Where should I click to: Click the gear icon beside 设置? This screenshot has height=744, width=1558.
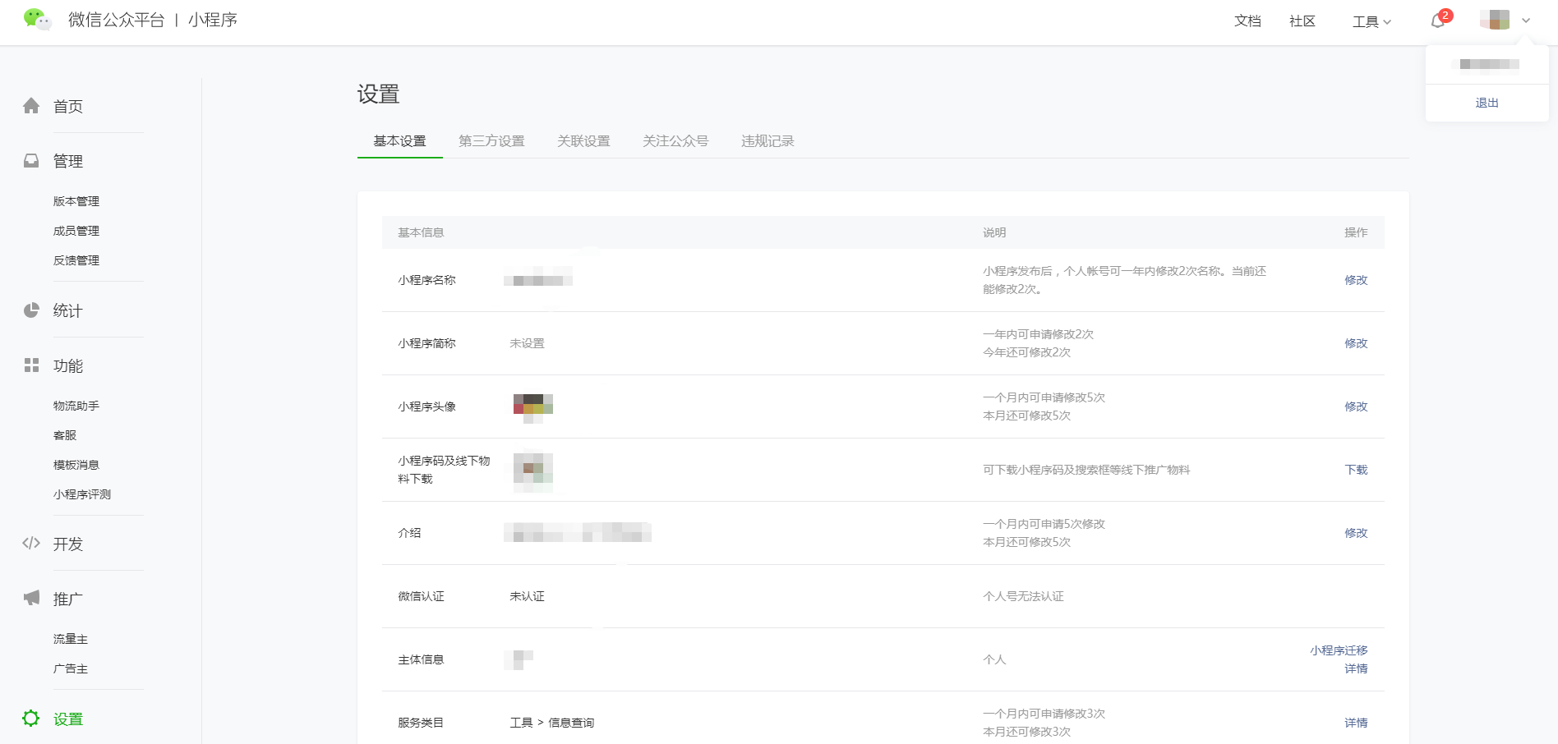coord(31,719)
